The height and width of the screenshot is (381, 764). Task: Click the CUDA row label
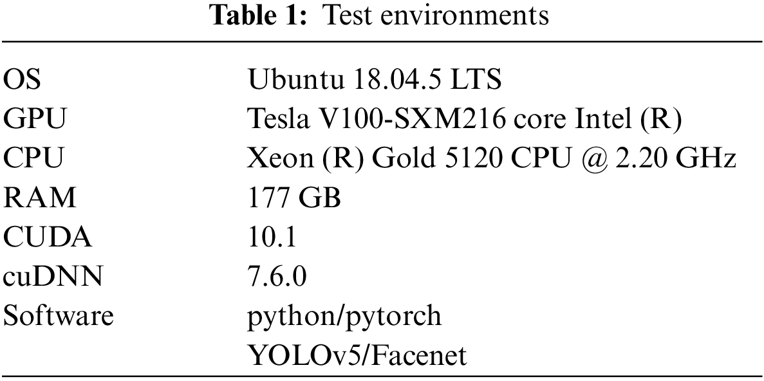48,237
